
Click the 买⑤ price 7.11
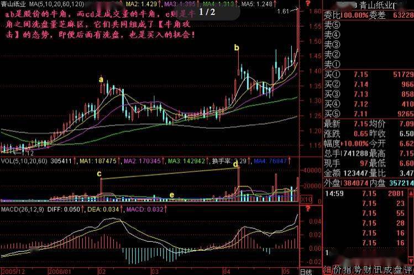[361, 114]
